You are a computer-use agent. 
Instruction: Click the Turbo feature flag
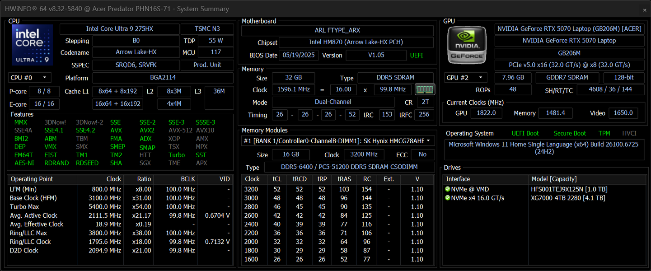click(x=177, y=155)
